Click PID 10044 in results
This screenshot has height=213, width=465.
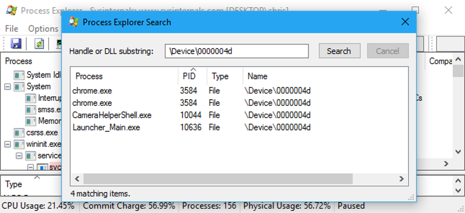click(x=191, y=115)
